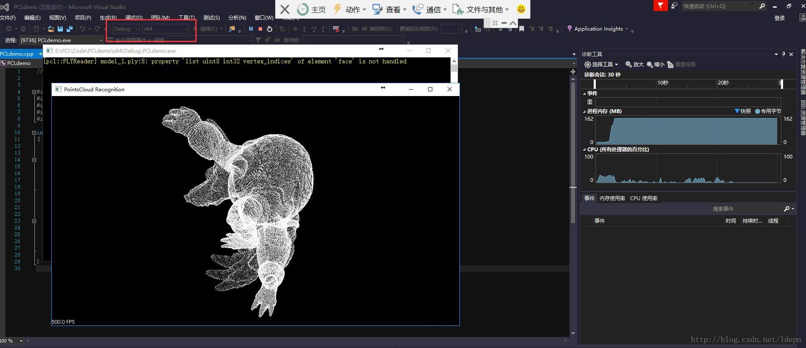Open the 测试(S) menu
This screenshot has width=806, height=348.
click(211, 18)
